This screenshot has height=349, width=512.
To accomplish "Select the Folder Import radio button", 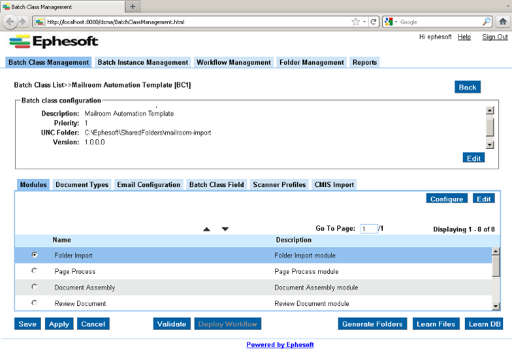I will tap(34, 255).
